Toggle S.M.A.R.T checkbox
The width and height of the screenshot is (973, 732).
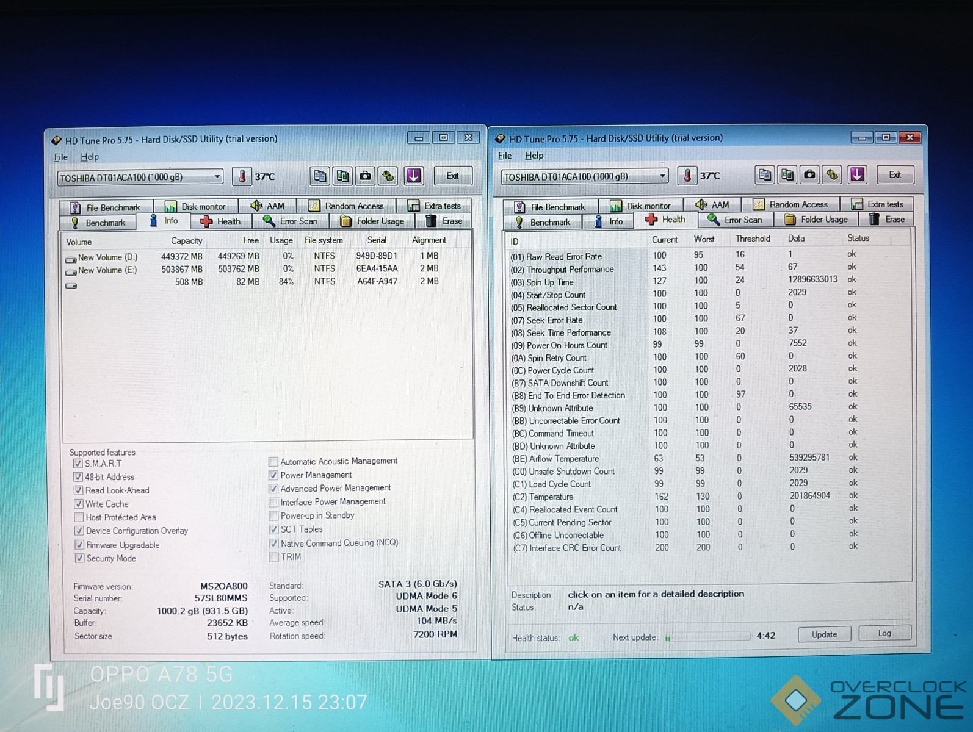[78, 464]
